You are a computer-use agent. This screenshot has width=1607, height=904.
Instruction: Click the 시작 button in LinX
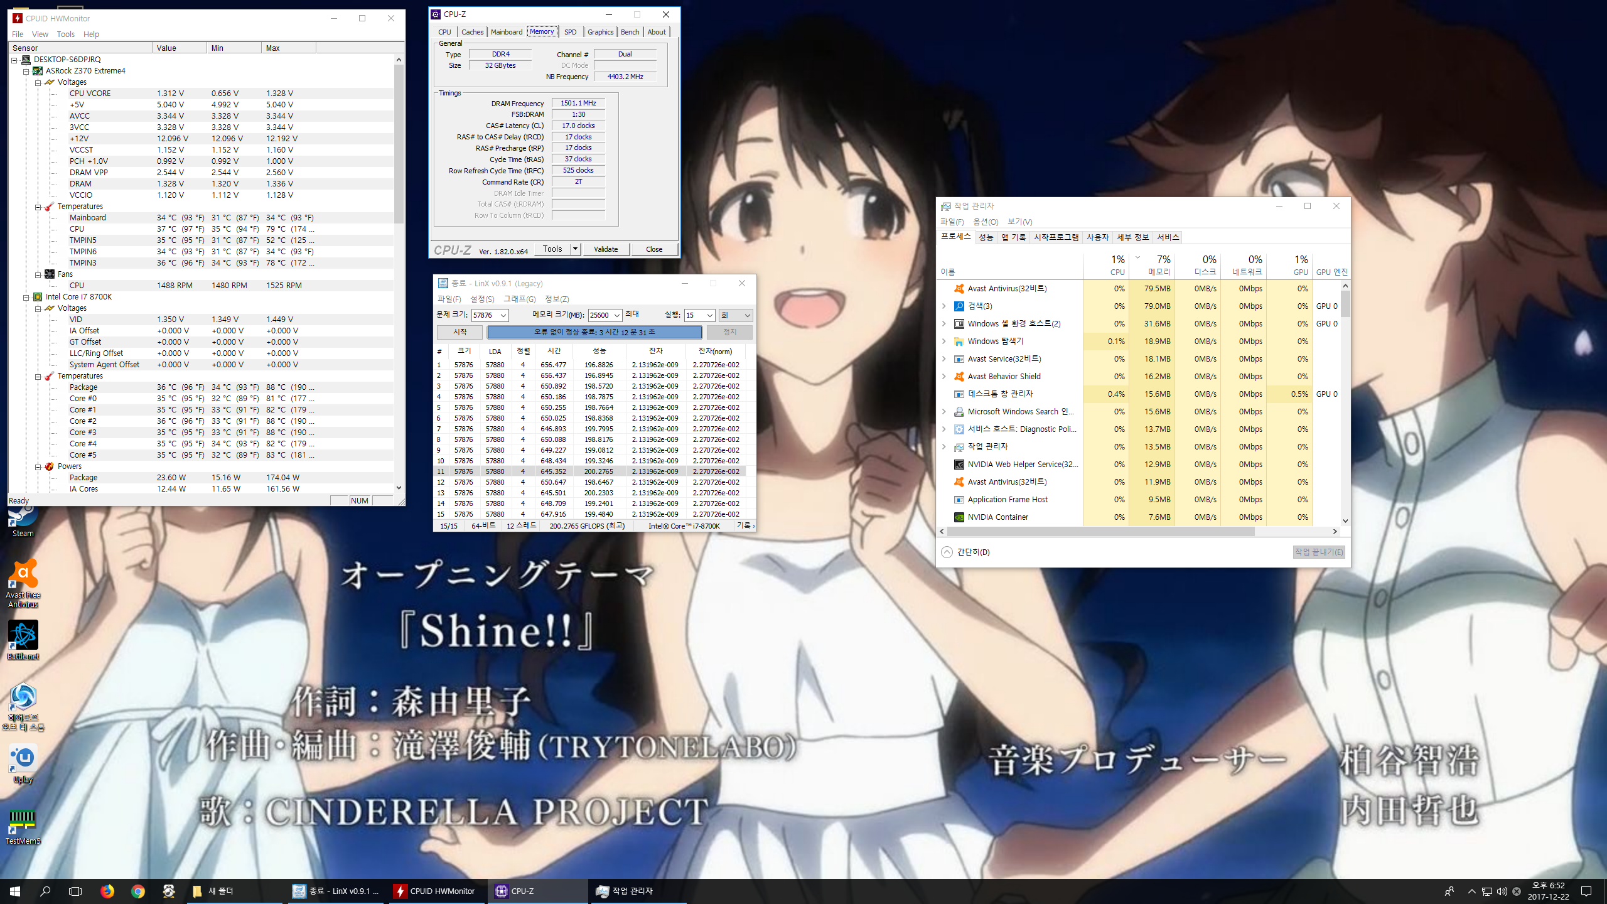click(460, 332)
